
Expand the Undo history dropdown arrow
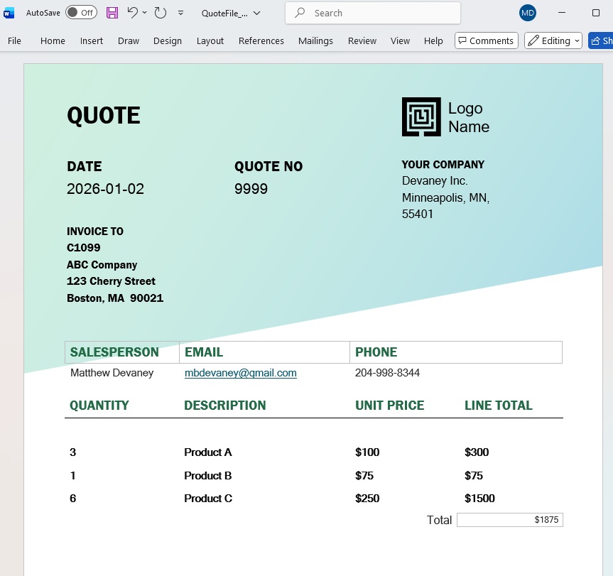[x=145, y=13]
